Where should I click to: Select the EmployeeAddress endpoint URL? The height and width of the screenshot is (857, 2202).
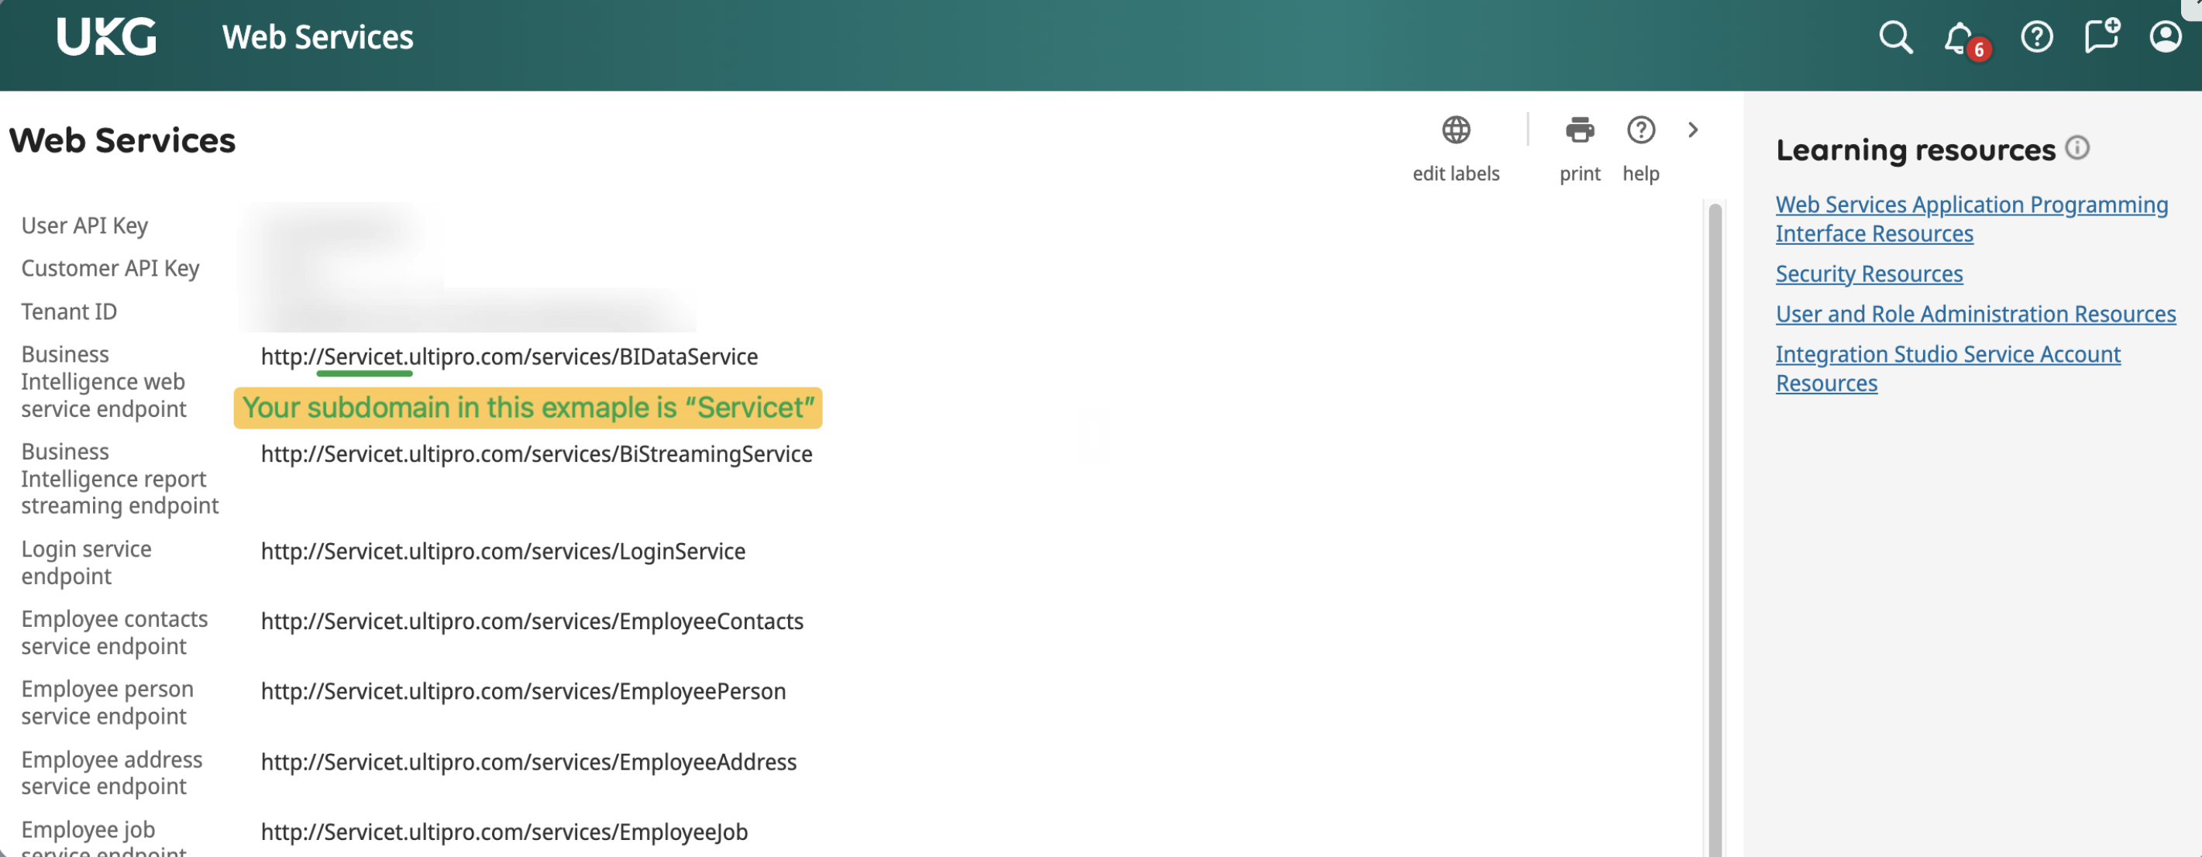pos(528,762)
